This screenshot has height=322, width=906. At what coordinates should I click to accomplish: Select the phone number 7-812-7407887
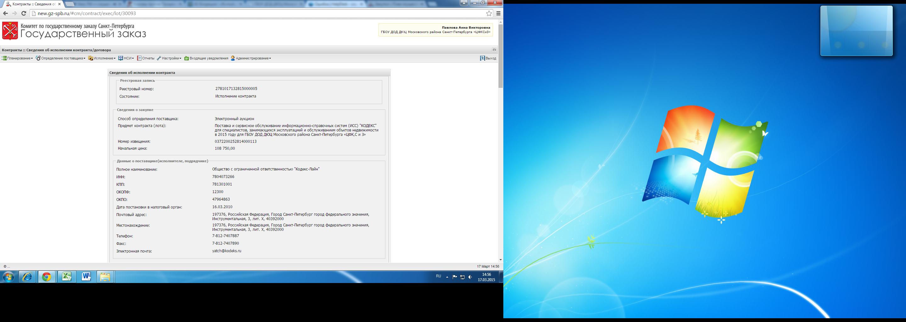coord(226,236)
